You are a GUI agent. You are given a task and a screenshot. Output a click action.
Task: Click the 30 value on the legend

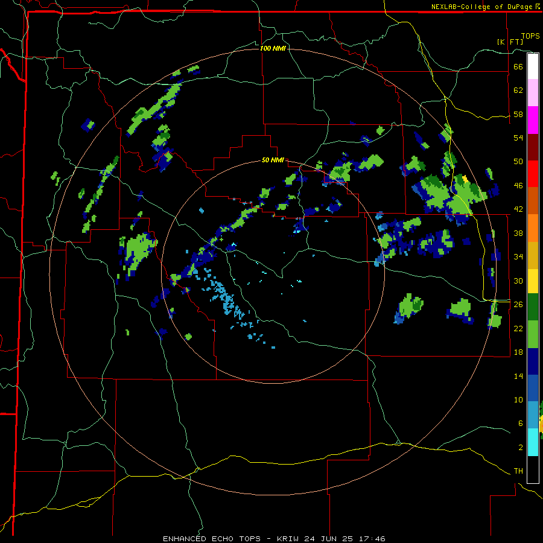518,281
